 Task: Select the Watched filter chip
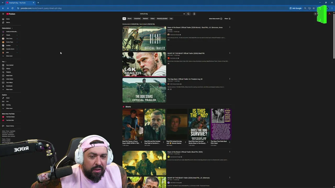[x=145, y=19]
